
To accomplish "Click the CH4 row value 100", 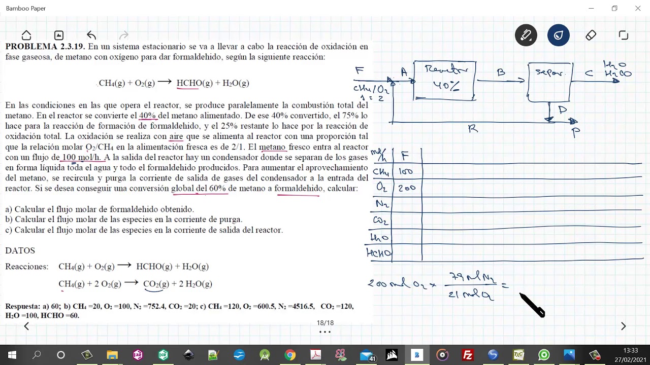I will pyautogui.click(x=406, y=172).
